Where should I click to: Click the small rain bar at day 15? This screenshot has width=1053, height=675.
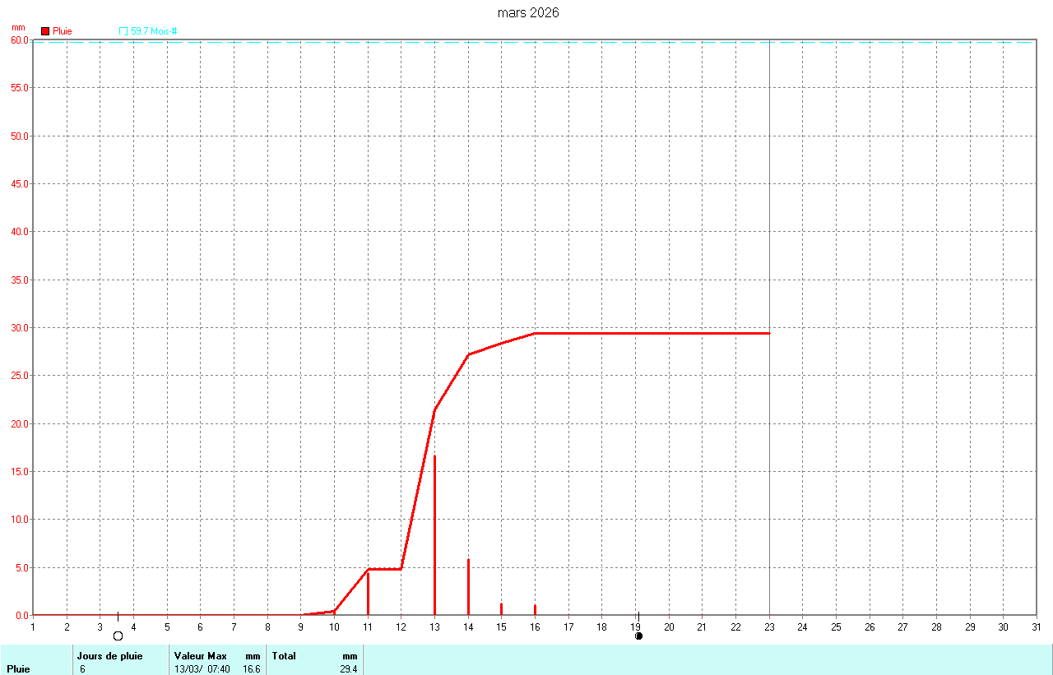tap(501, 609)
